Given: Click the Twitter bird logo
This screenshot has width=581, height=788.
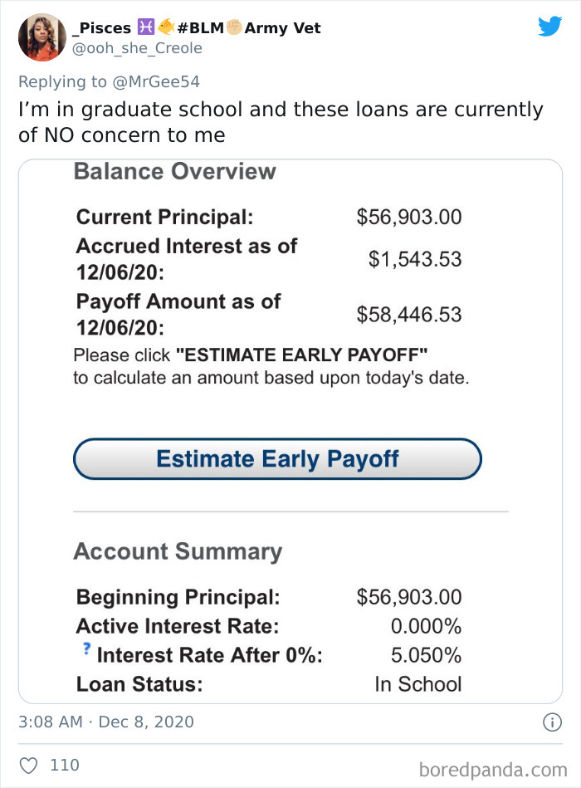Looking at the screenshot, I should tap(549, 27).
